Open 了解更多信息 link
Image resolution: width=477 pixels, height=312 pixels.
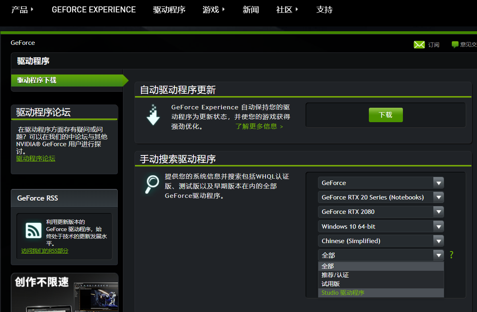[x=259, y=126]
